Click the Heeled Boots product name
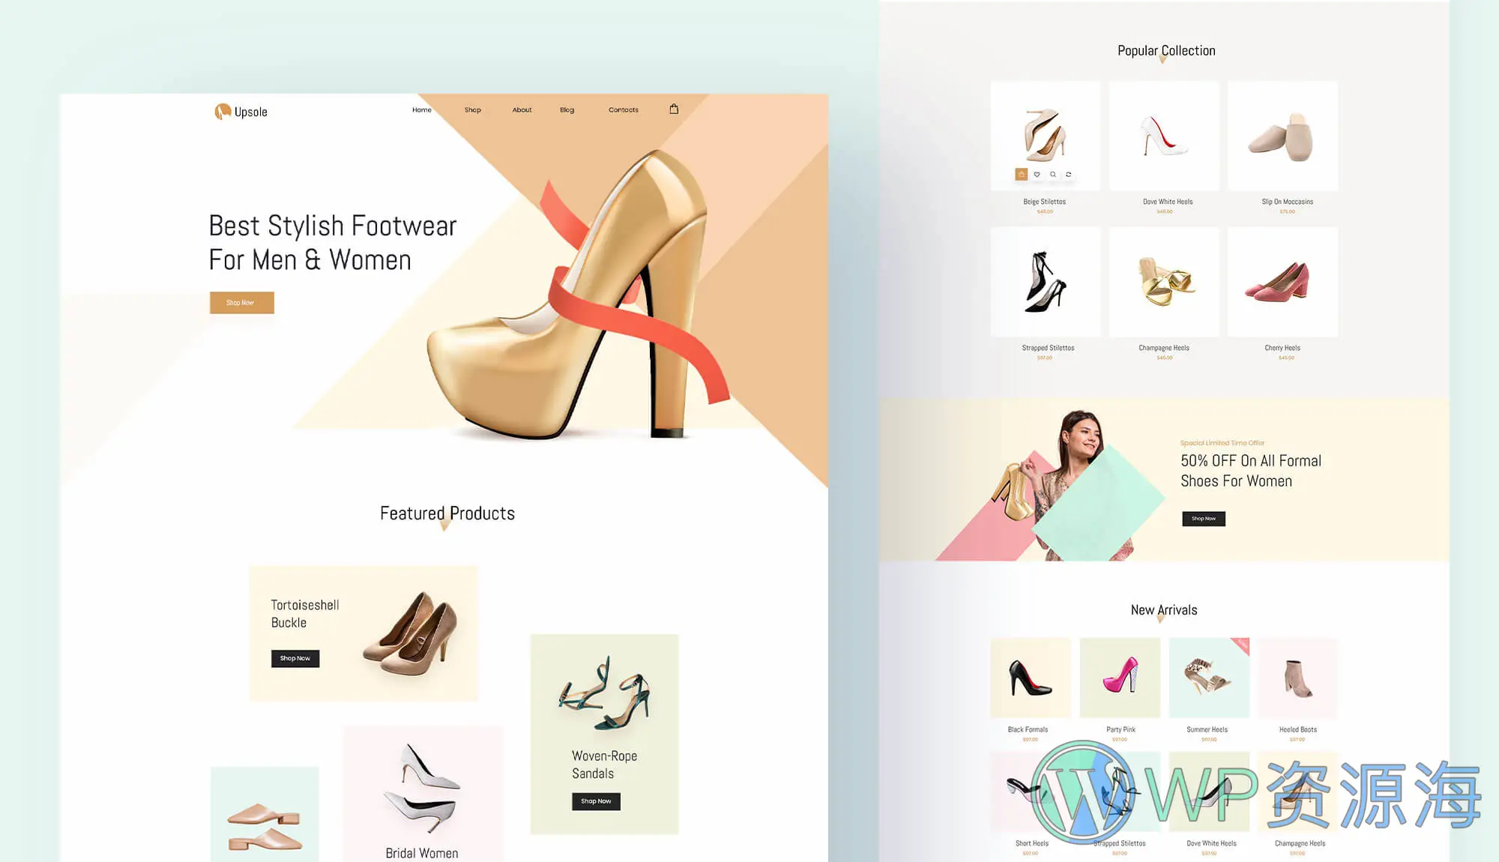The image size is (1499, 862). click(x=1297, y=729)
